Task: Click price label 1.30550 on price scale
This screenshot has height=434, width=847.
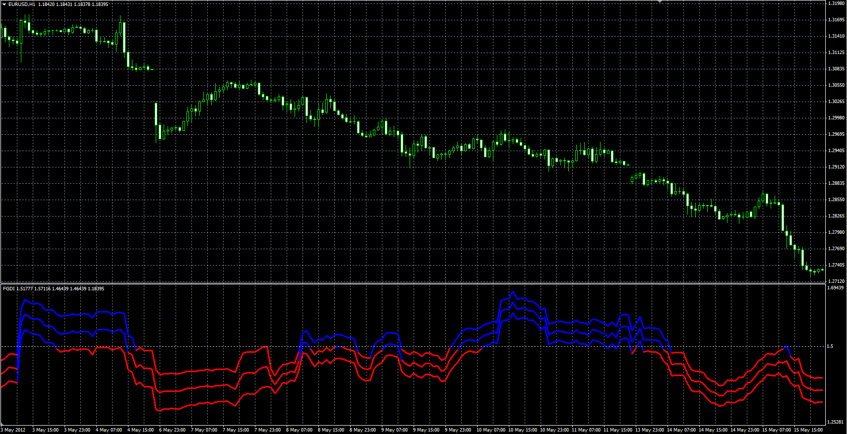Action: pyautogui.click(x=836, y=85)
